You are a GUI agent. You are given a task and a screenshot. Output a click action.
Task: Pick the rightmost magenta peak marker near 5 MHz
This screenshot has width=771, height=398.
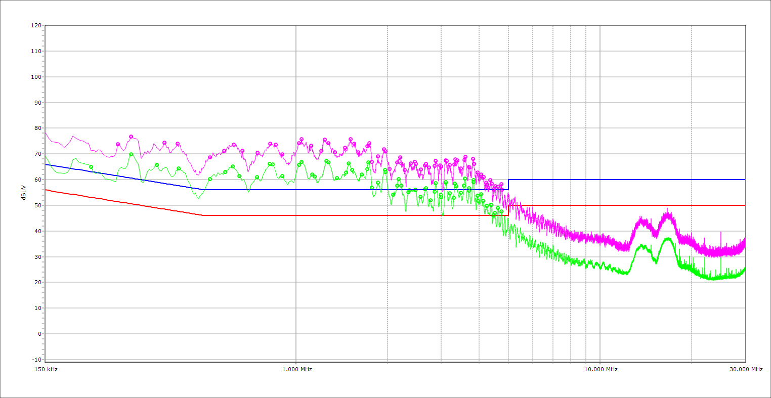[501, 185]
